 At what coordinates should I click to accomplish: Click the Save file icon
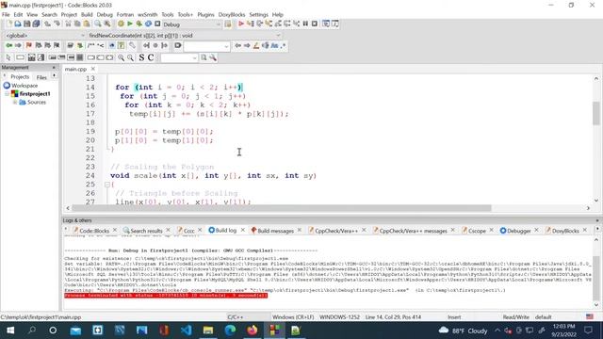click(x=27, y=24)
